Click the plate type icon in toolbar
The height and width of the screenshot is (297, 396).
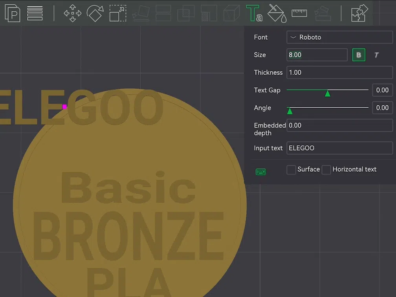point(12,13)
